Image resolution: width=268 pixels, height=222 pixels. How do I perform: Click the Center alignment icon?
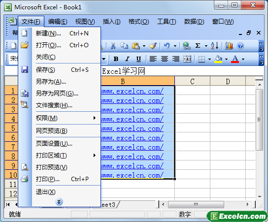click(165, 59)
